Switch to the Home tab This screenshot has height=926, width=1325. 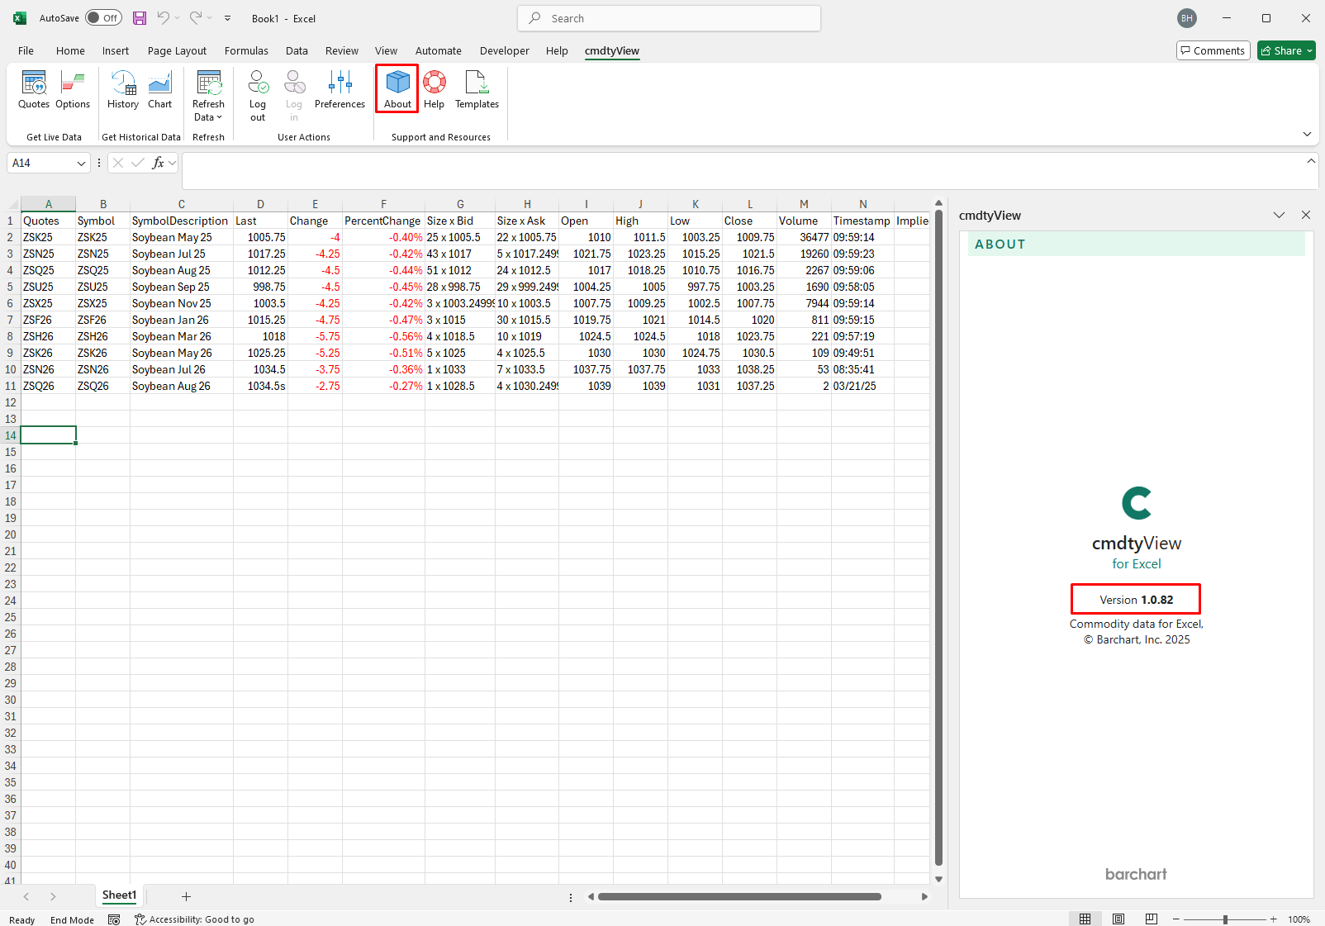[x=70, y=50]
